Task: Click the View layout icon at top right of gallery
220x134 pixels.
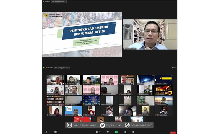Action: coord(173,68)
